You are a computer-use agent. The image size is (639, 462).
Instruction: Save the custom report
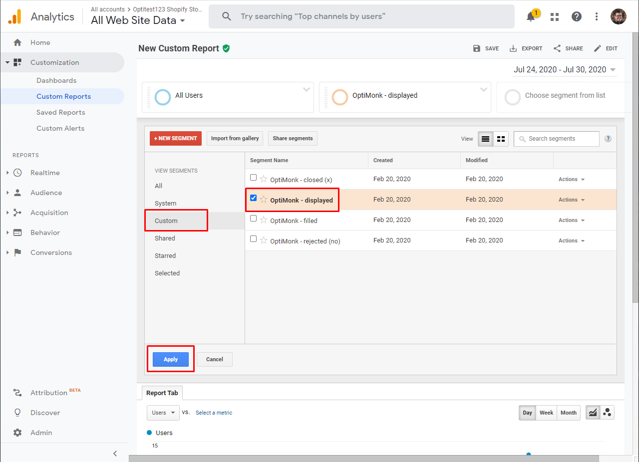tap(486, 48)
